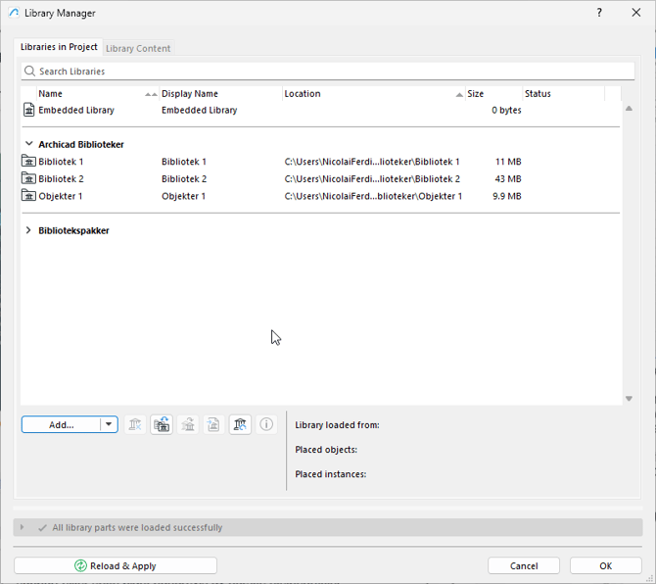Select the Bibliotek 1 library icon
This screenshot has width=656, height=584.
tap(29, 162)
